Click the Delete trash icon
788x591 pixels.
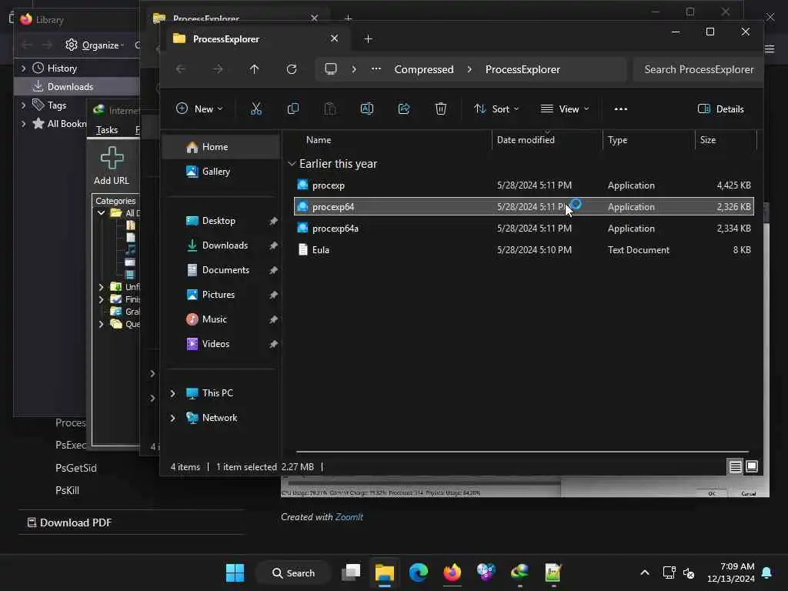pos(441,109)
